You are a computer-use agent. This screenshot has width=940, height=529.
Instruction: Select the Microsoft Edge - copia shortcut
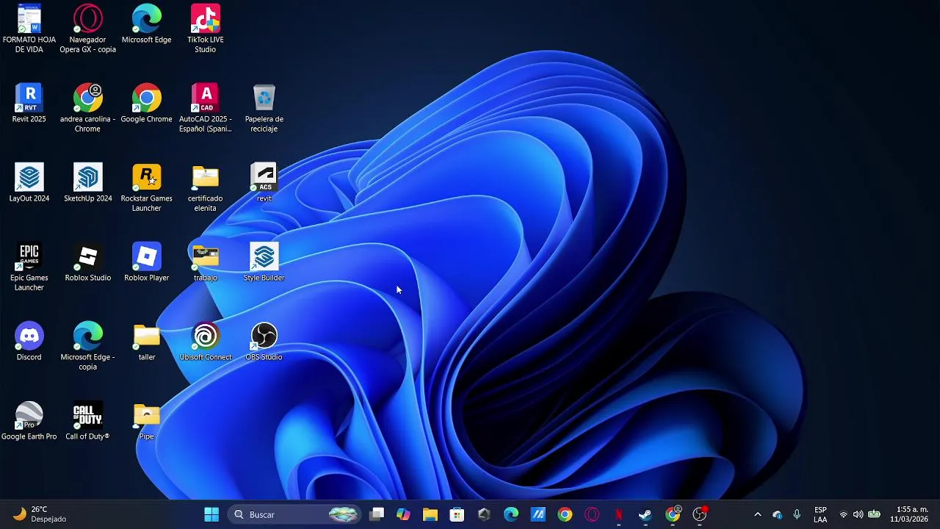click(x=87, y=346)
